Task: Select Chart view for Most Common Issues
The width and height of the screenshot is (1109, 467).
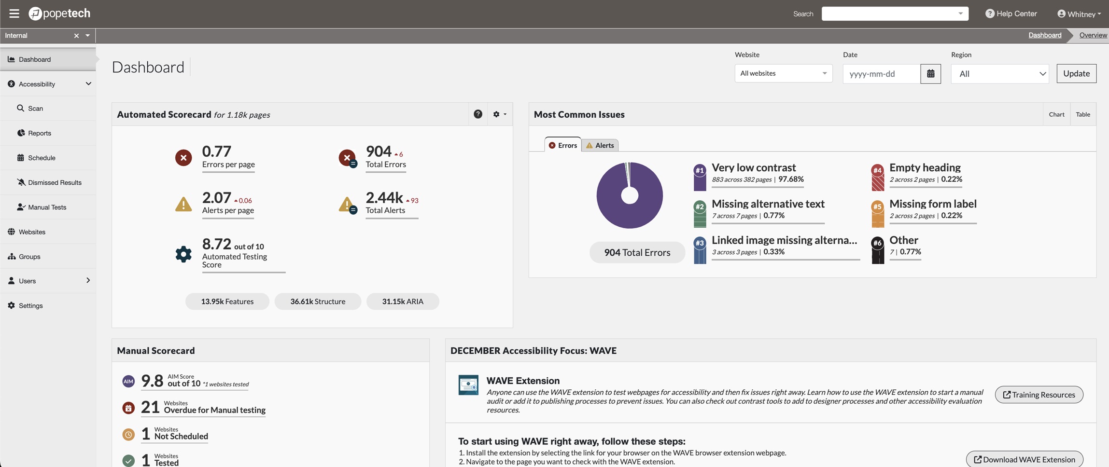Action: [x=1056, y=114]
